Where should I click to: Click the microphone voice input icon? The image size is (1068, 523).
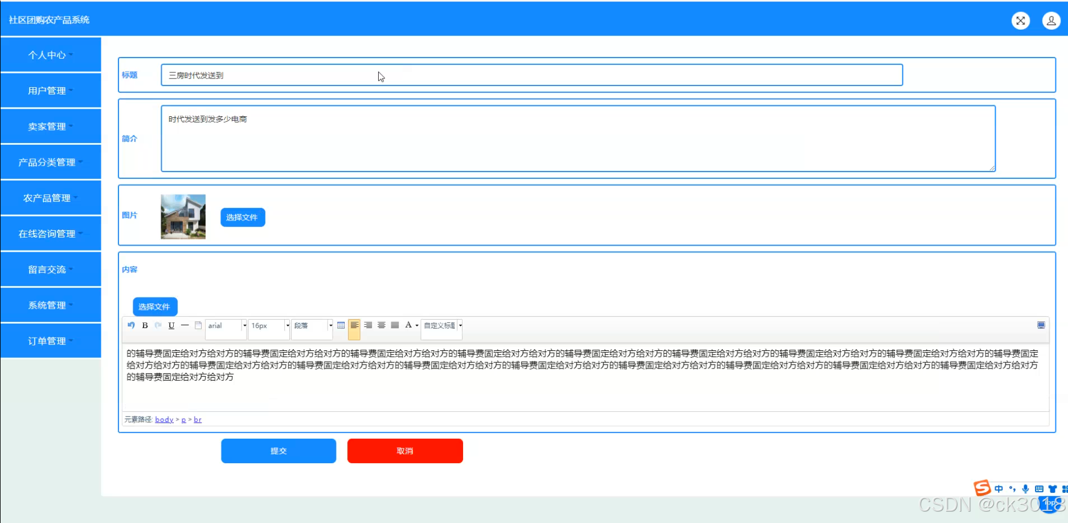tap(1025, 489)
